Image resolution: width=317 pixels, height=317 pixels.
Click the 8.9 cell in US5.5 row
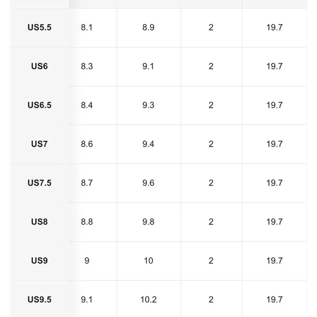click(x=149, y=27)
